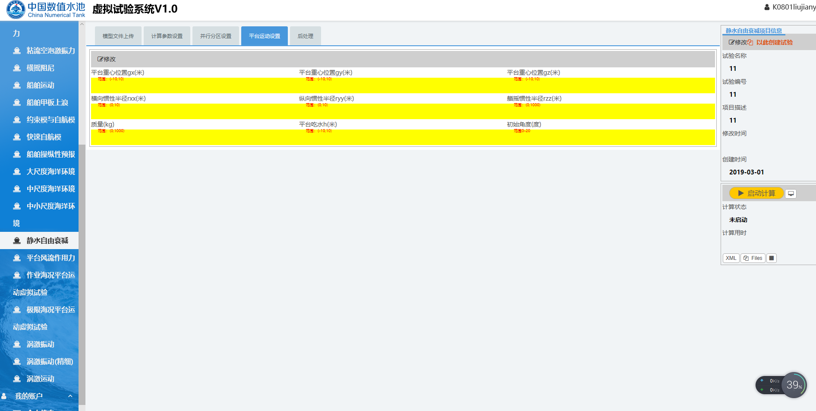Switch to the 模型文件上传 tab
This screenshot has width=816, height=411.
[118, 36]
